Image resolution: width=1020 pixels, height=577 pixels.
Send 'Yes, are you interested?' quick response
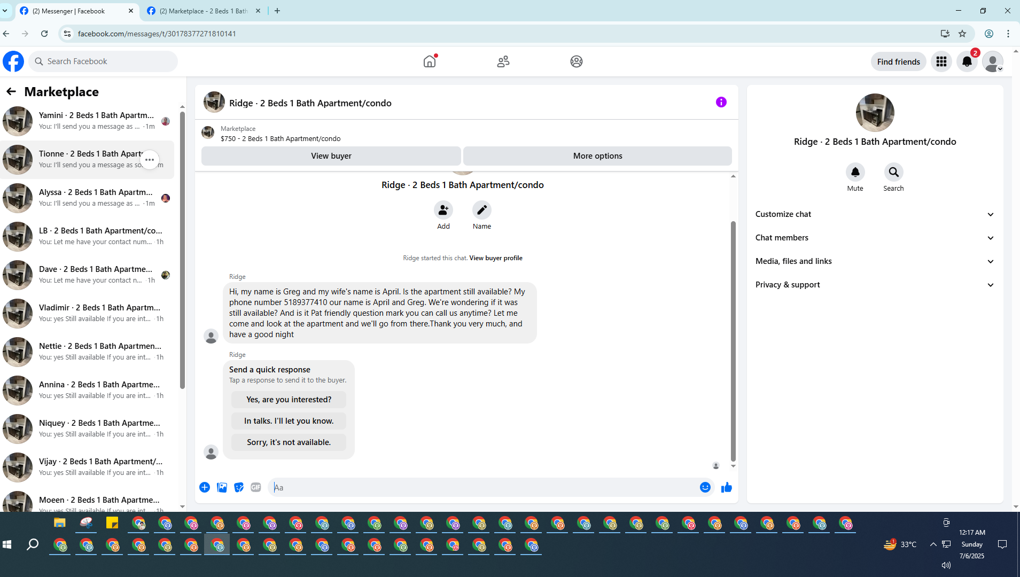pyautogui.click(x=289, y=400)
